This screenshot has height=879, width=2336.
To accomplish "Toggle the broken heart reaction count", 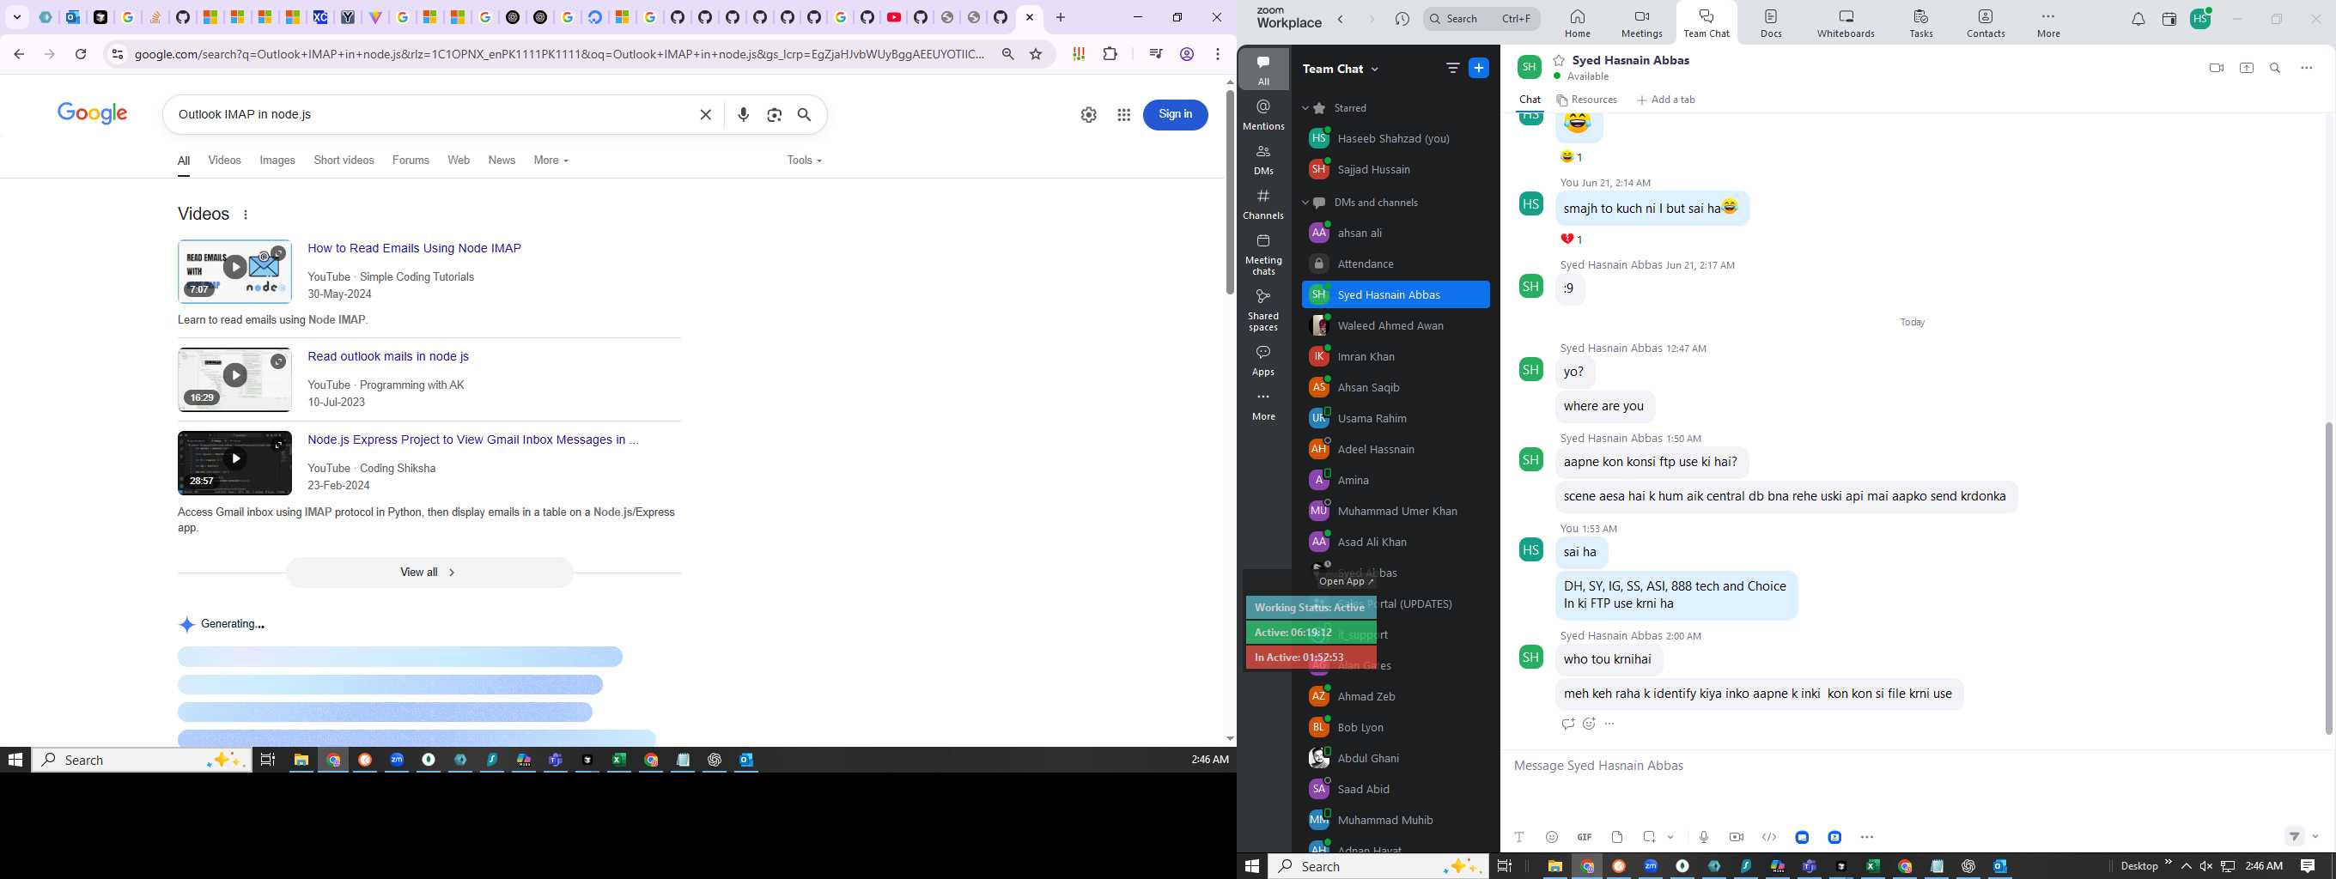I will click(x=1572, y=239).
